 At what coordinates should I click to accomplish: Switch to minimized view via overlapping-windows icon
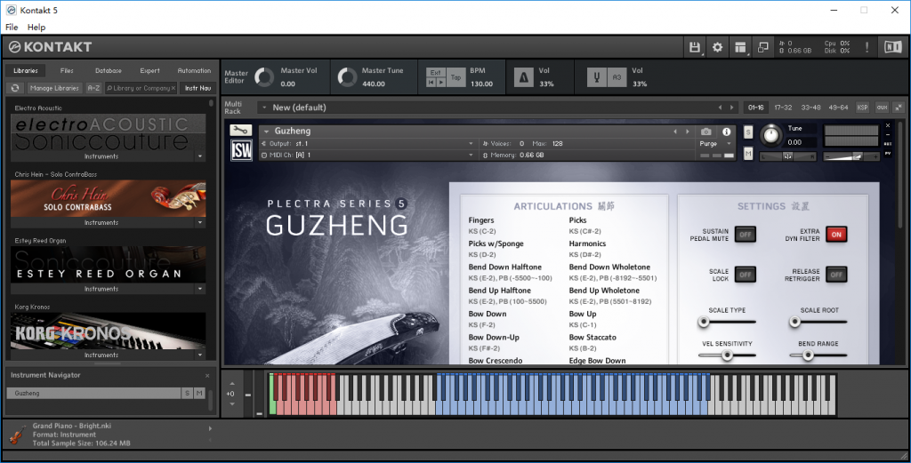click(x=762, y=48)
